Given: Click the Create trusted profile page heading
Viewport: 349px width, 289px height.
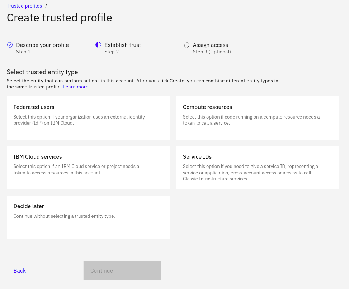Looking at the screenshot, I should coord(59,18).
